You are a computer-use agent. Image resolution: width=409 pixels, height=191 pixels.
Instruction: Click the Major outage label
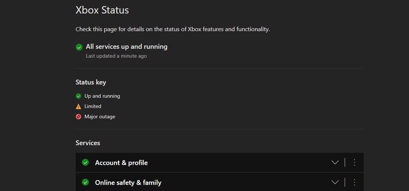pyautogui.click(x=100, y=117)
